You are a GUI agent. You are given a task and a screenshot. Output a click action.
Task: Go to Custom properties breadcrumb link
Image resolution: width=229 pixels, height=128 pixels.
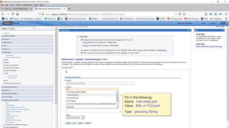pos(93,59)
